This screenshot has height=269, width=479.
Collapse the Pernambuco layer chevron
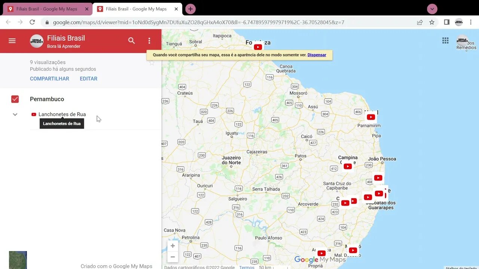pyautogui.click(x=15, y=114)
